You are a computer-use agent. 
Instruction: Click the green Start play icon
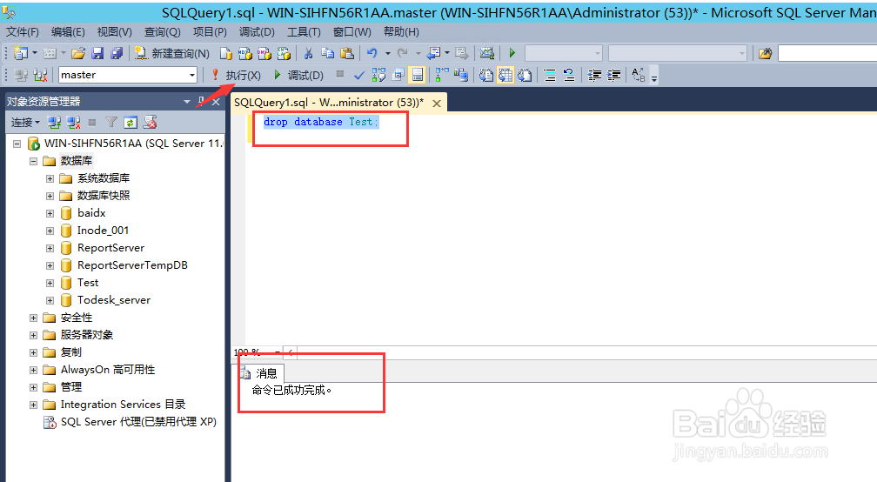coord(512,53)
